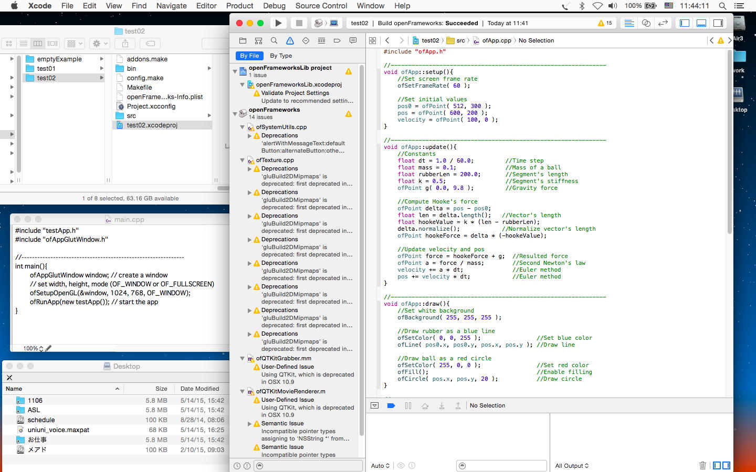Screen dimensions: 756x472
Task: Collapse the ofTexture.cpp issue group
Action: tap(243, 160)
